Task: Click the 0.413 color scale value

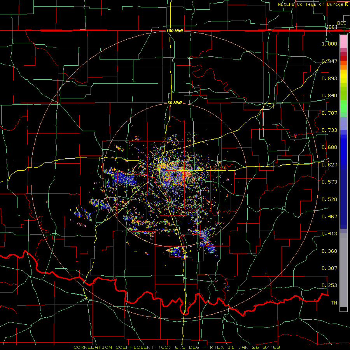Action: pyautogui.click(x=329, y=234)
